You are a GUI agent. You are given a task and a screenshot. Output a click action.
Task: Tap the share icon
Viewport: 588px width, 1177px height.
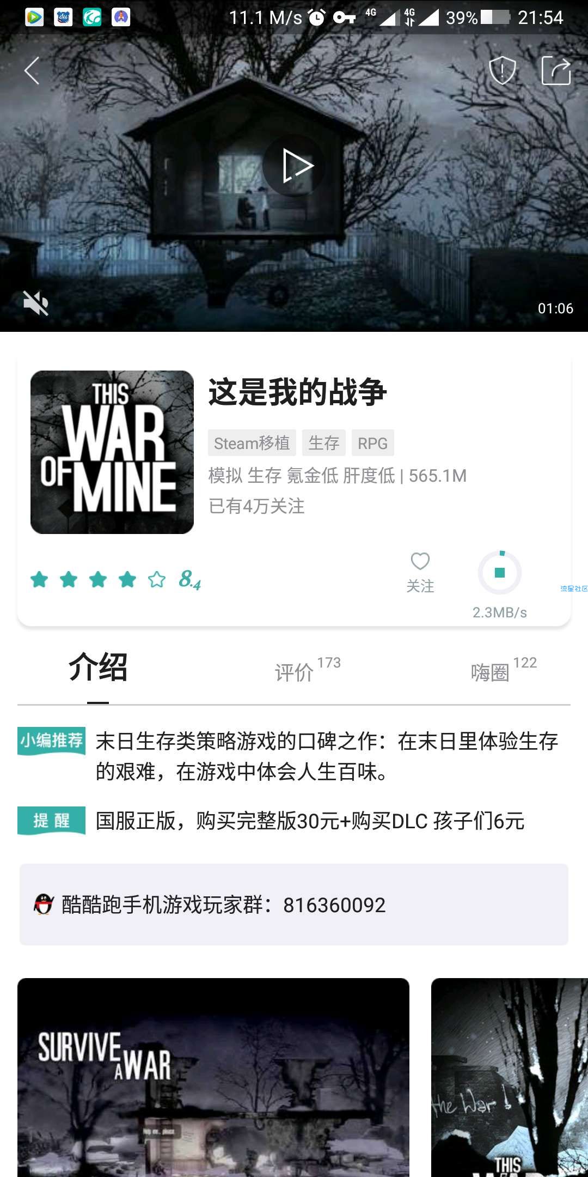coord(556,70)
